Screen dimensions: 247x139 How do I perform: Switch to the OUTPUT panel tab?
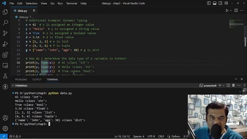[37, 80]
